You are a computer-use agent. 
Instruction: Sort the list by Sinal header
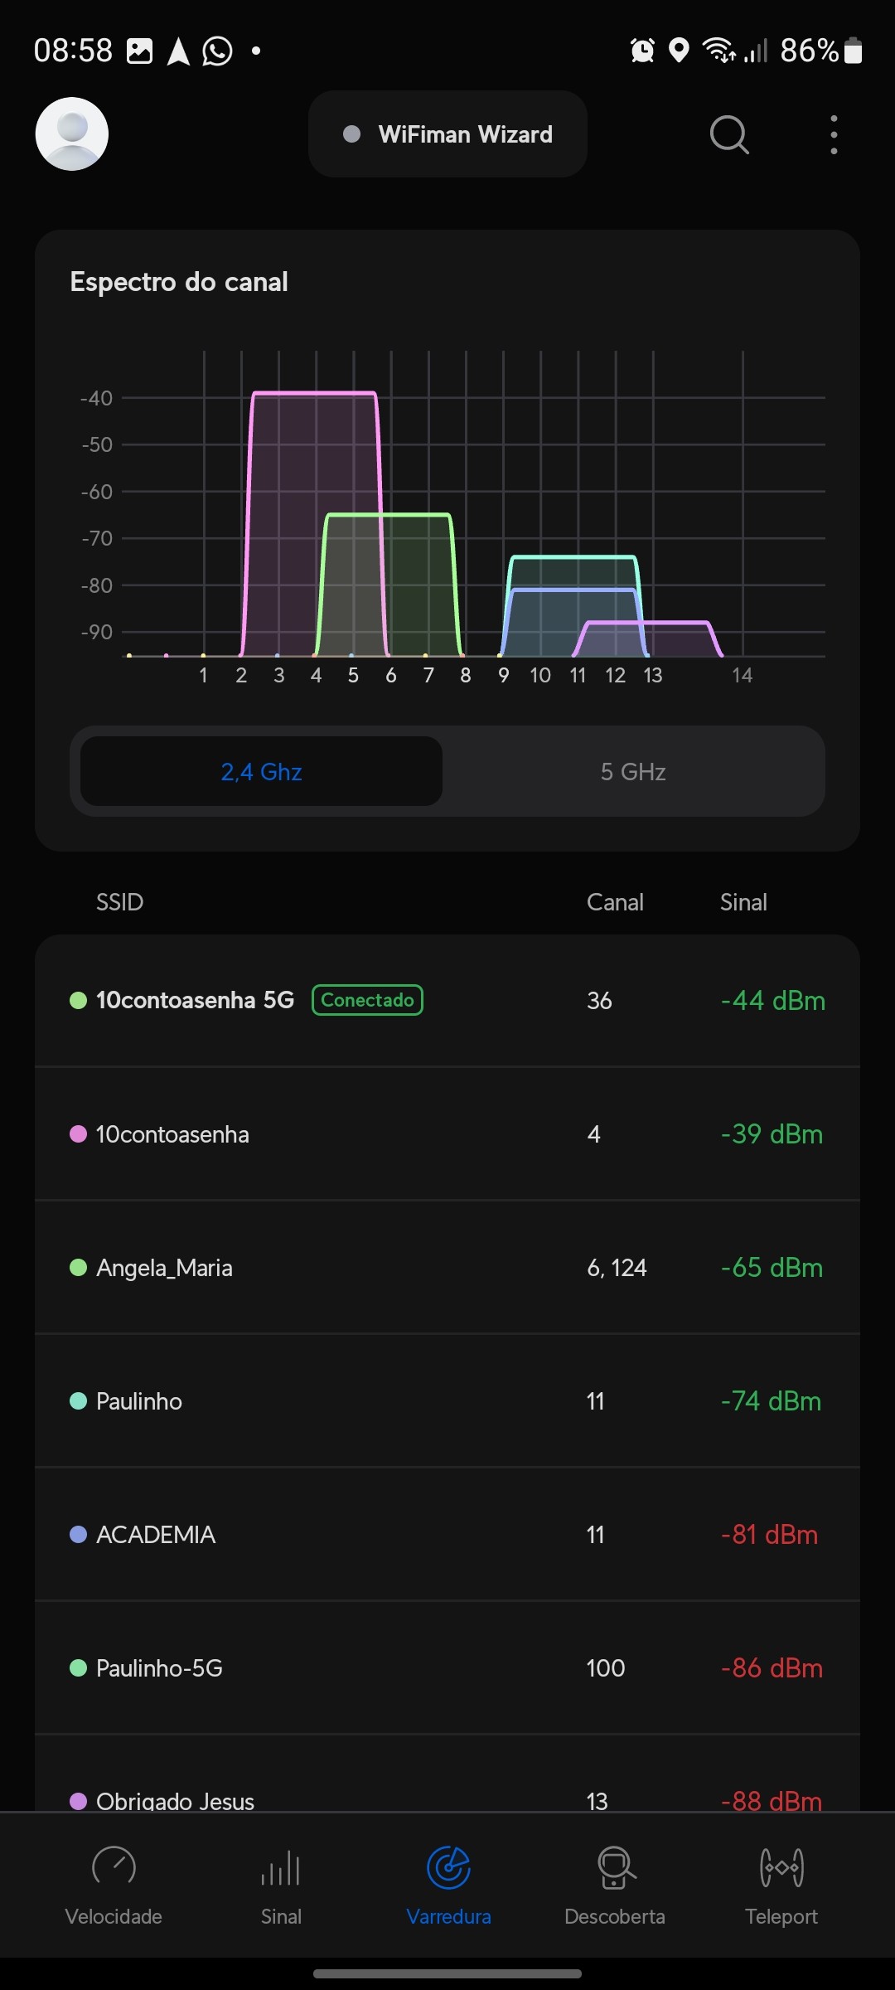[x=743, y=902]
